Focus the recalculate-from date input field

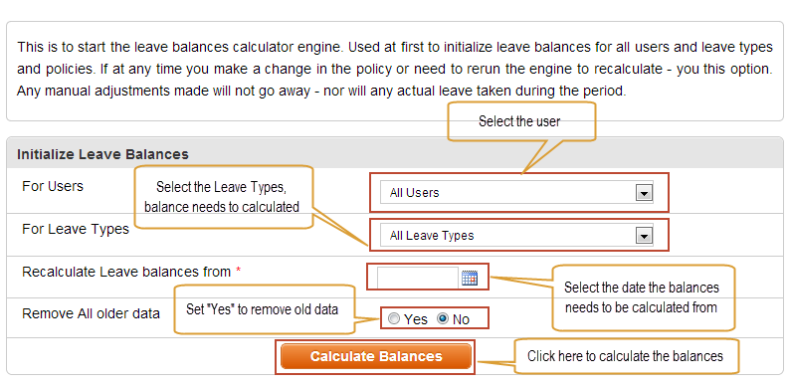click(418, 278)
